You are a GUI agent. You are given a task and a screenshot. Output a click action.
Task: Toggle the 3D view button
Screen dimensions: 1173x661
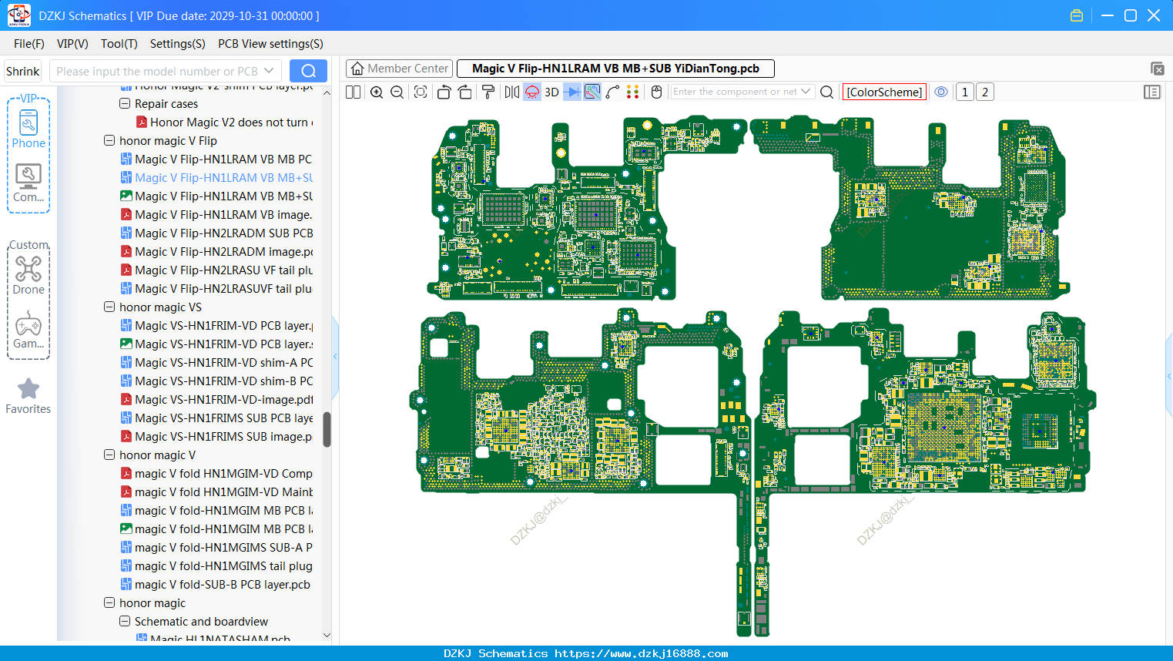point(551,92)
